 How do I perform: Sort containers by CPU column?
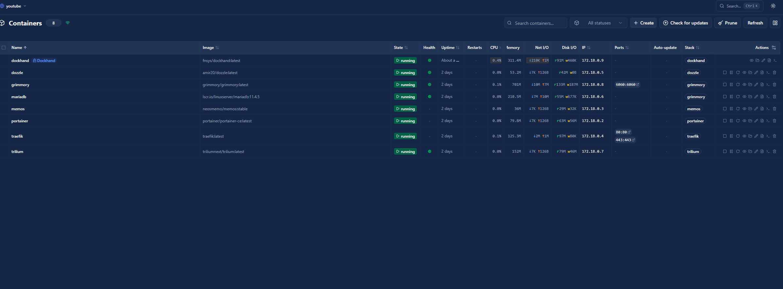496,48
